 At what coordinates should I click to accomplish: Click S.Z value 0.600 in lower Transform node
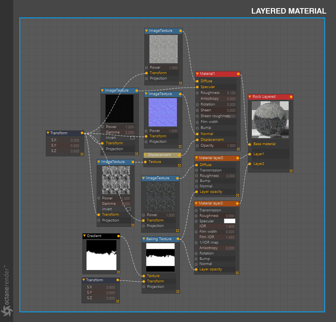coord(111,298)
